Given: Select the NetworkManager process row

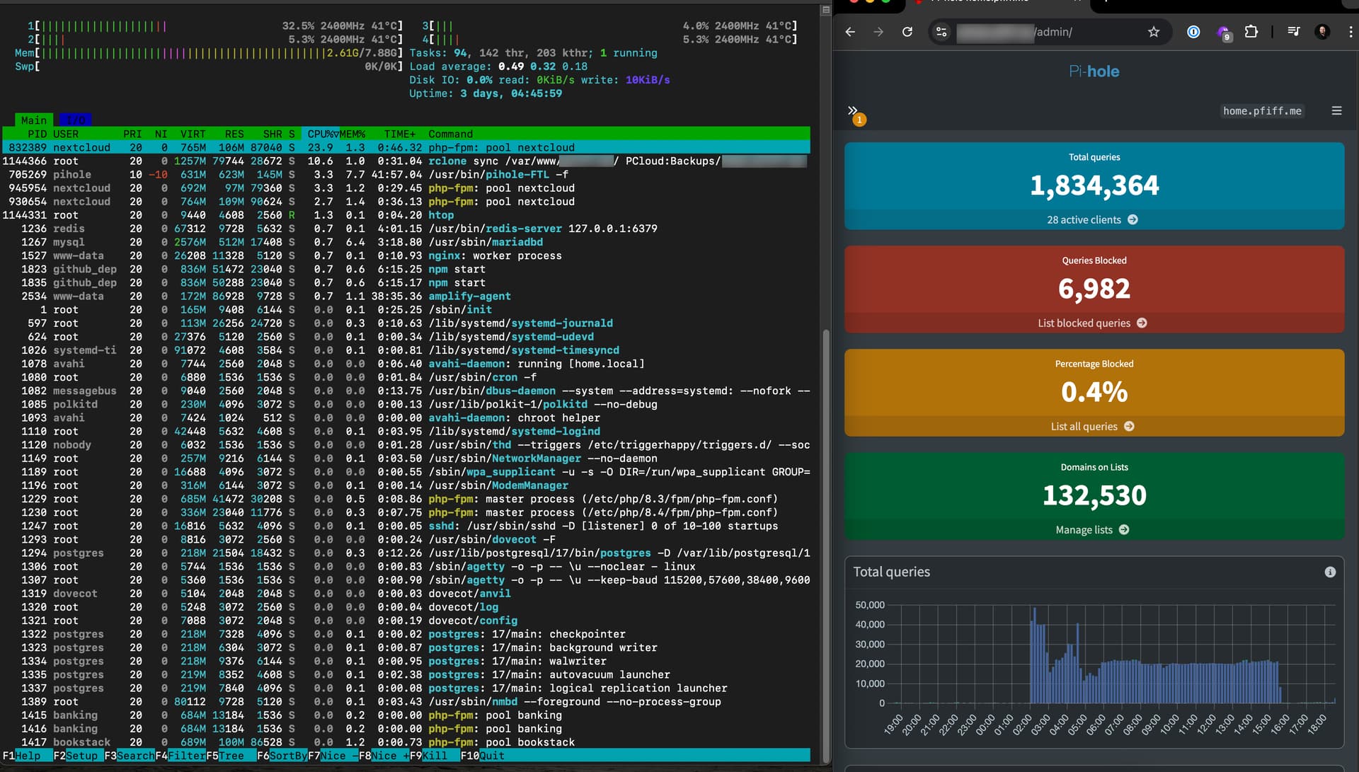Looking at the screenshot, I should coord(406,459).
